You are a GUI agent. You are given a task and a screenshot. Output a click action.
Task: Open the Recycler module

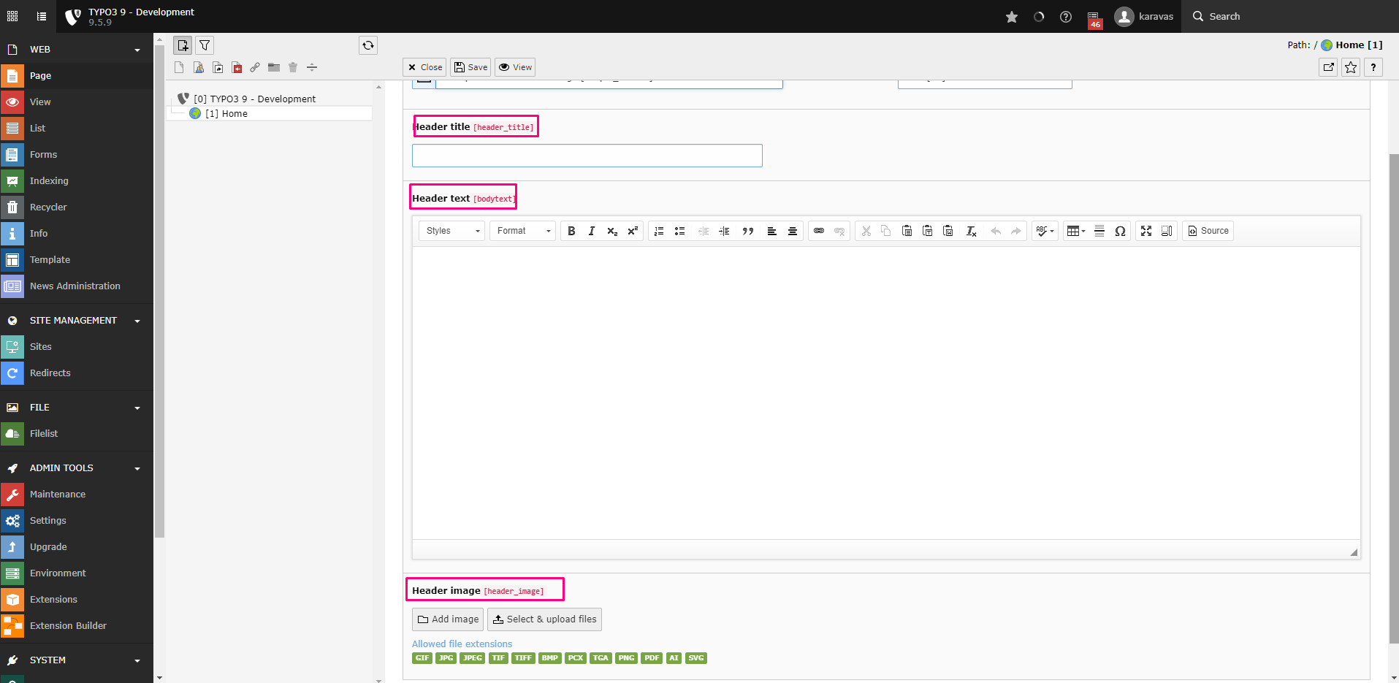click(48, 207)
